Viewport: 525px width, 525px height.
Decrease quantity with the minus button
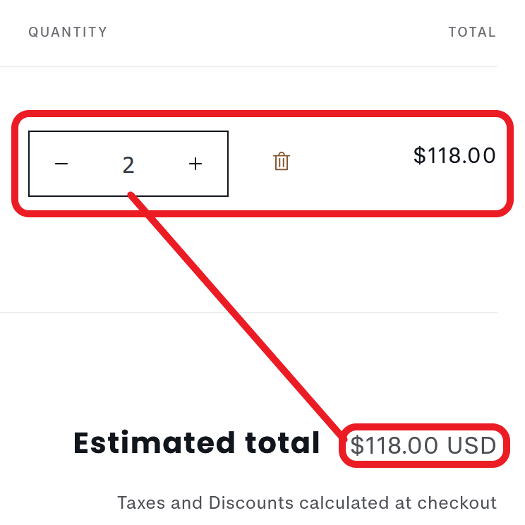[62, 164]
